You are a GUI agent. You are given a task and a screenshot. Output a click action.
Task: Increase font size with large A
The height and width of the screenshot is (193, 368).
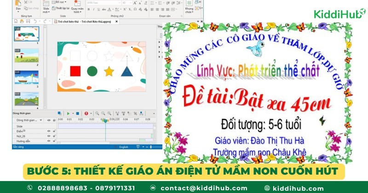pos(135,3)
